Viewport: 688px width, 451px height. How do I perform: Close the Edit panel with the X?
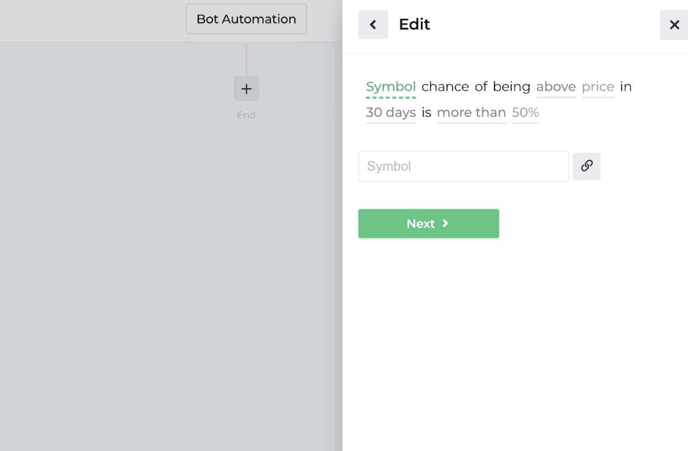674,25
